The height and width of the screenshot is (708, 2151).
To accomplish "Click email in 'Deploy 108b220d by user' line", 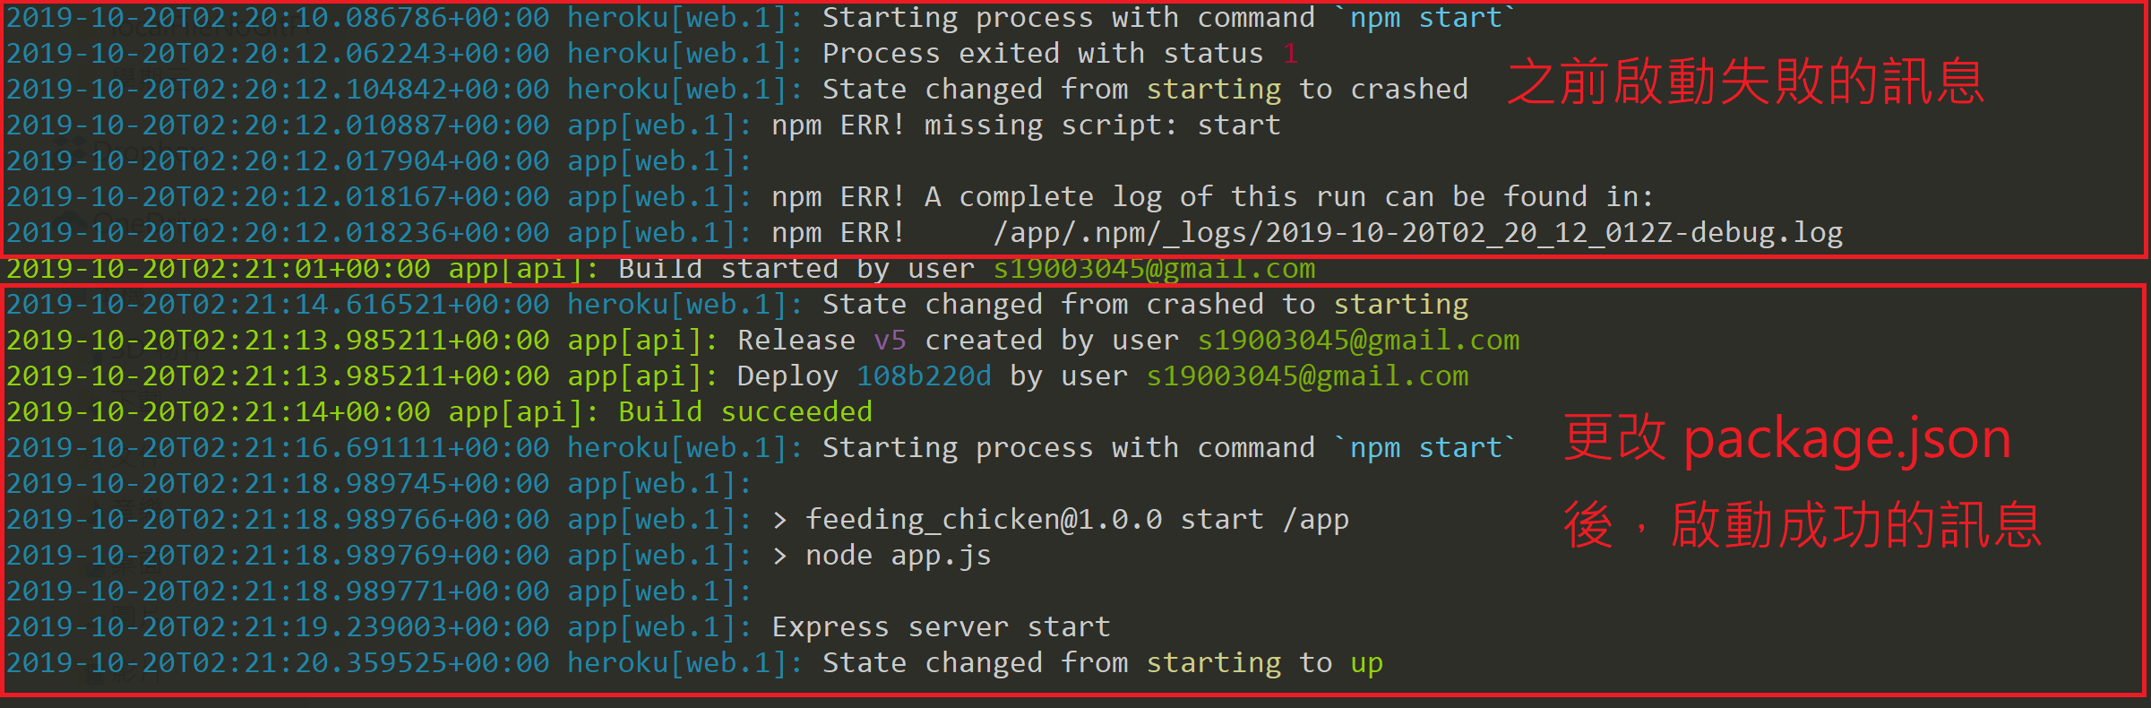I will click(1307, 376).
